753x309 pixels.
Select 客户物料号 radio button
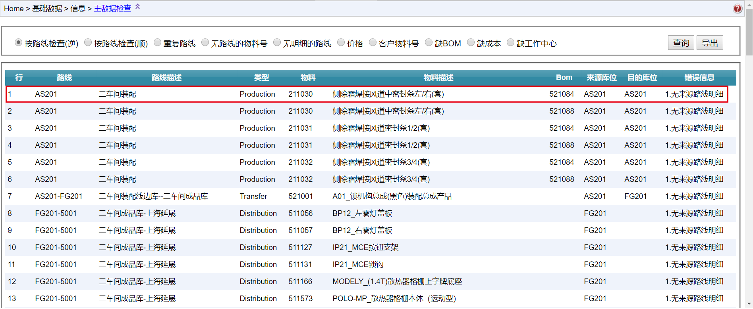[x=373, y=42]
